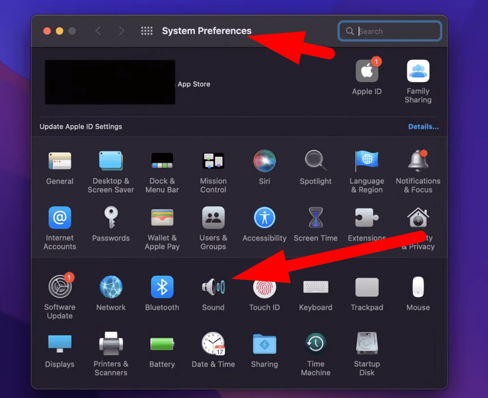Click the back navigation arrow
488x398 pixels.
[99, 31]
